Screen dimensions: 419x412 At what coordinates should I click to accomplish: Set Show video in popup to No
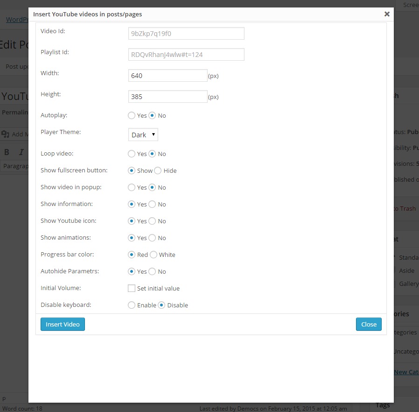click(x=152, y=187)
